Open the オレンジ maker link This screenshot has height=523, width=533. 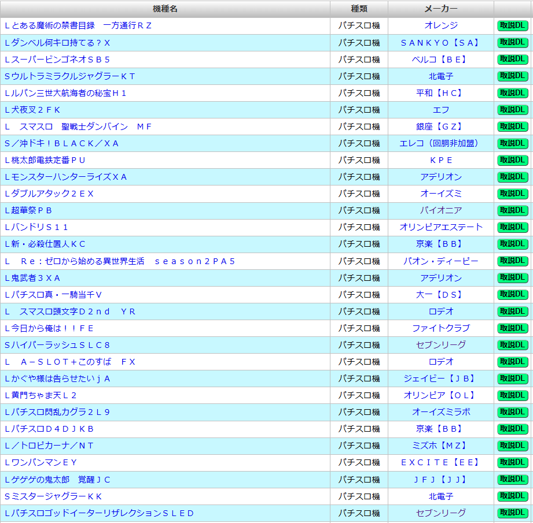(441, 26)
